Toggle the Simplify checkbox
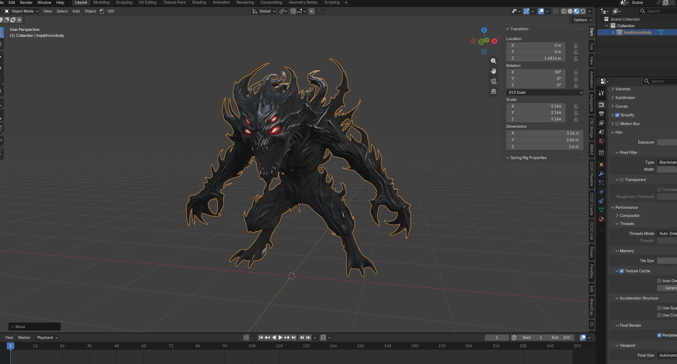The width and height of the screenshot is (677, 364). pos(617,115)
